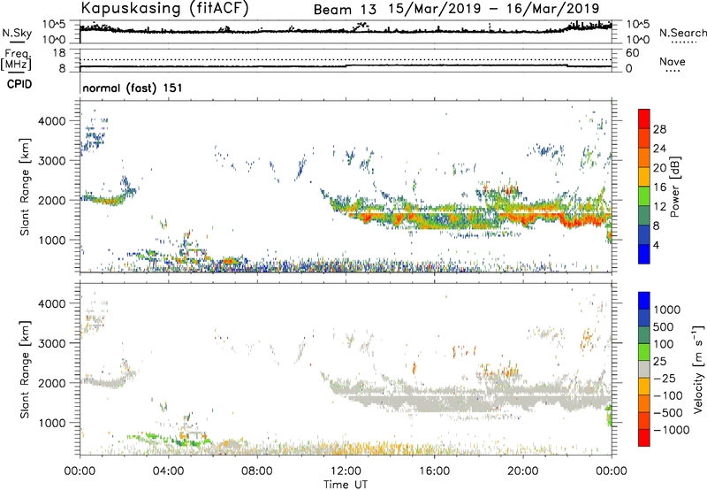Click the Power color bar tick "24"

(659, 149)
